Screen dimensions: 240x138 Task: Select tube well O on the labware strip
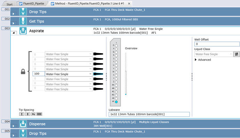(116, 46)
